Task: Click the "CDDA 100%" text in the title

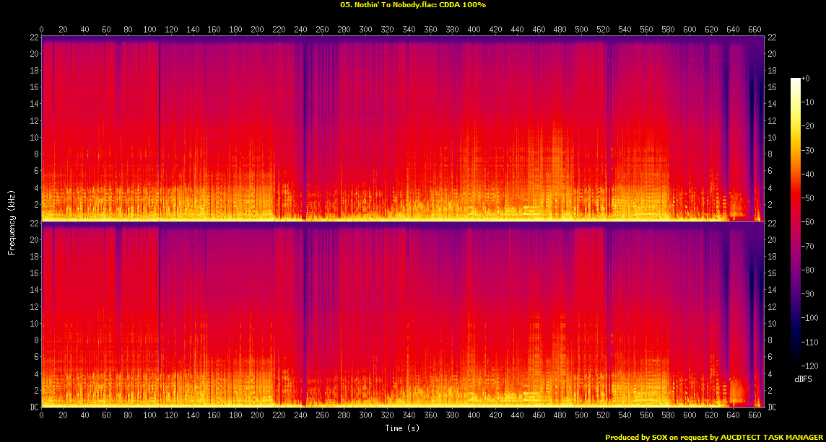Action: [x=462, y=4]
